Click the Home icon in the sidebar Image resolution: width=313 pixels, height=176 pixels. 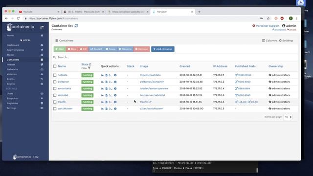[42, 36]
